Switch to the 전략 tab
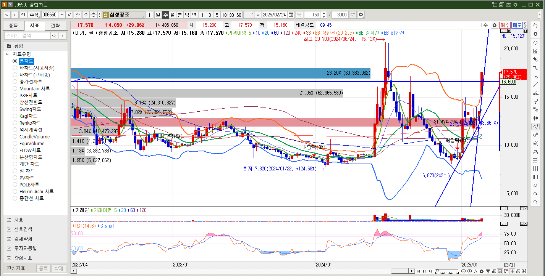Screen dimensions: 545x276 coord(55,26)
